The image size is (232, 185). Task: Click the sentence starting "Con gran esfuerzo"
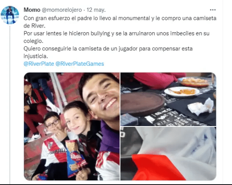point(120,22)
